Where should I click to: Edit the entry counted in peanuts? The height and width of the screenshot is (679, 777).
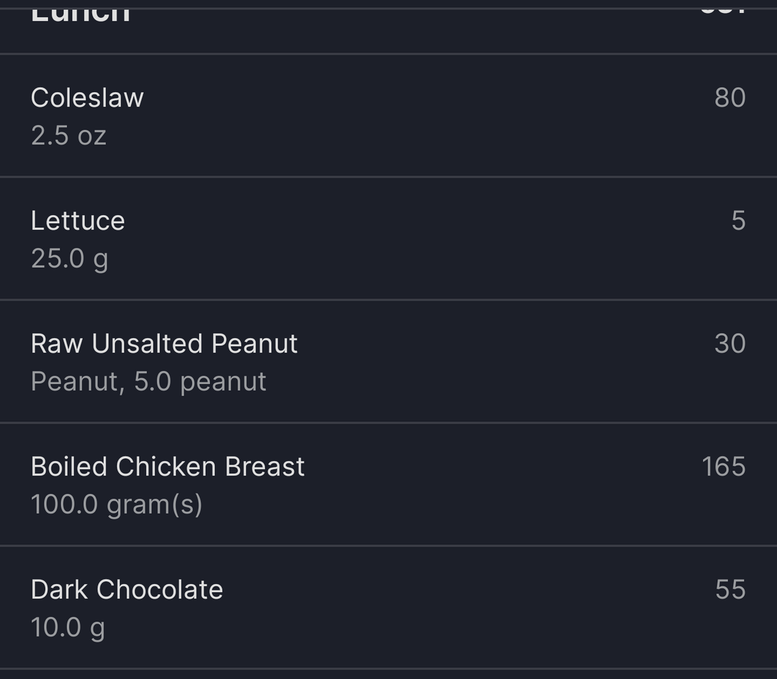coord(388,361)
